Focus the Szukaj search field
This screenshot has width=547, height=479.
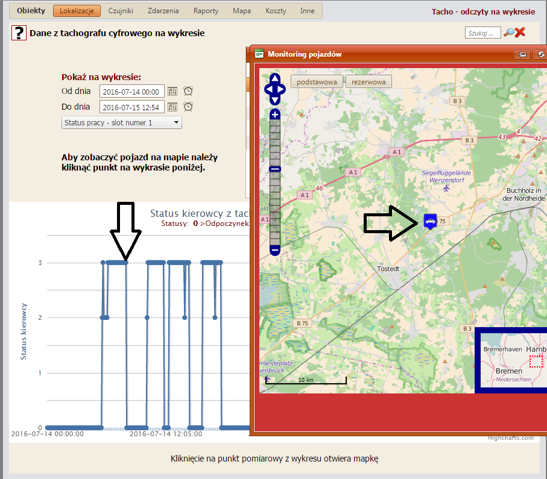482,33
